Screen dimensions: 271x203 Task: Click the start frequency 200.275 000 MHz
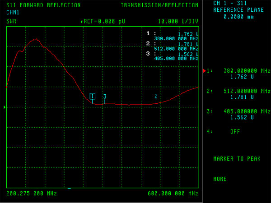(32, 194)
